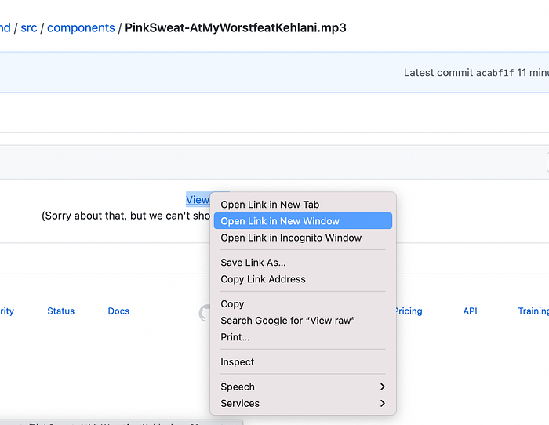The height and width of the screenshot is (425, 549).
Task: Choose Copy Link Address option
Action: pos(263,279)
